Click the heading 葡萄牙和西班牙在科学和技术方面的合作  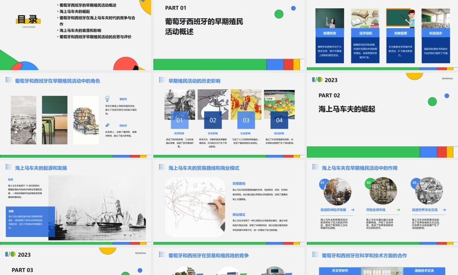[x=364, y=255]
